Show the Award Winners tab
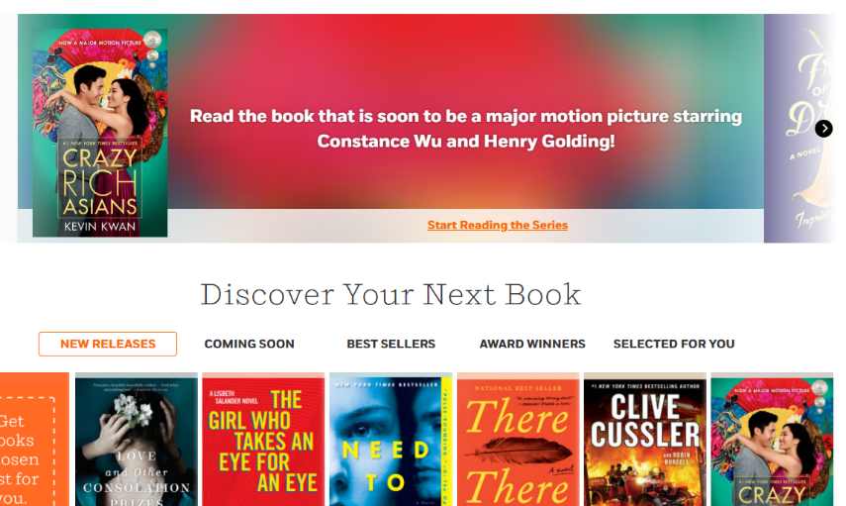This screenshot has height=506, width=846. 532,344
